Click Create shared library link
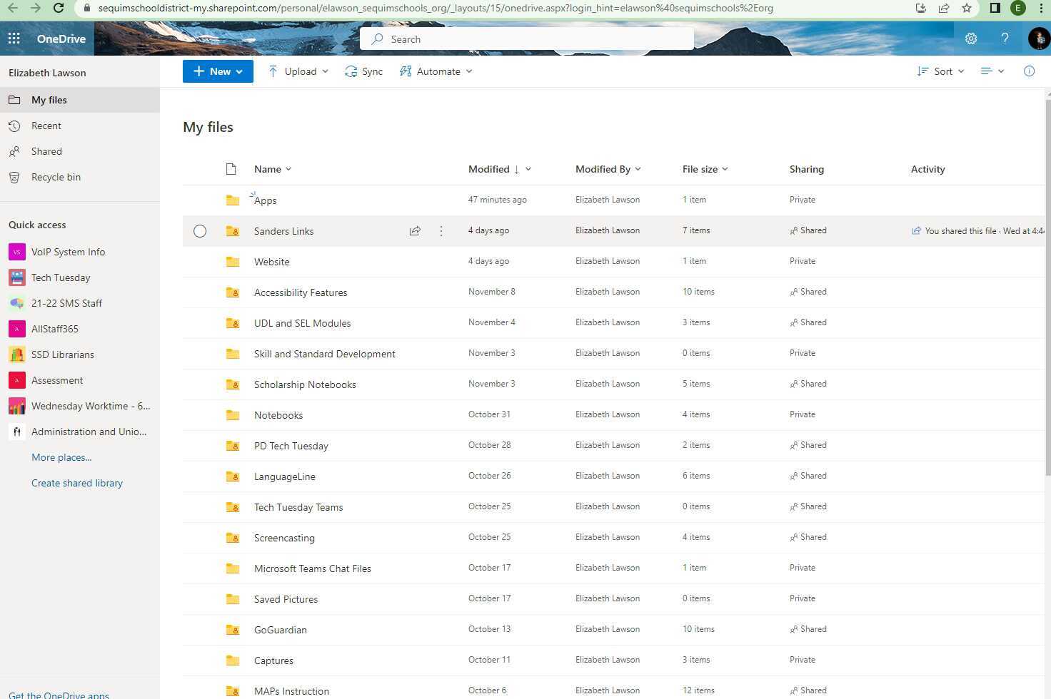Image resolution: width=1051 pixels, height=699 pixels. point(77,483)
